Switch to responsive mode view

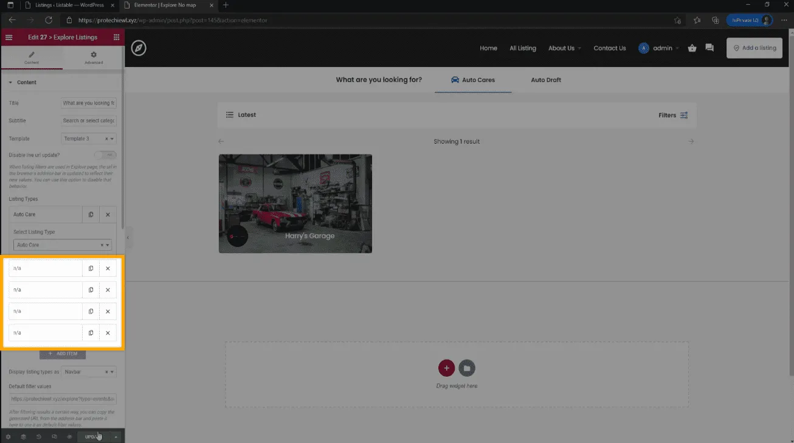[54, 436]
